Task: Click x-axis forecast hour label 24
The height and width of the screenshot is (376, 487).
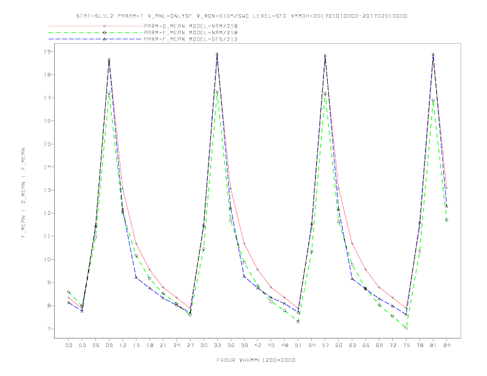Action: click(x=176, y=345)
